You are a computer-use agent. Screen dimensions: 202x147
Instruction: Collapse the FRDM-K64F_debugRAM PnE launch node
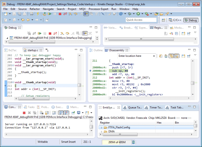click(x=7, y=38)
